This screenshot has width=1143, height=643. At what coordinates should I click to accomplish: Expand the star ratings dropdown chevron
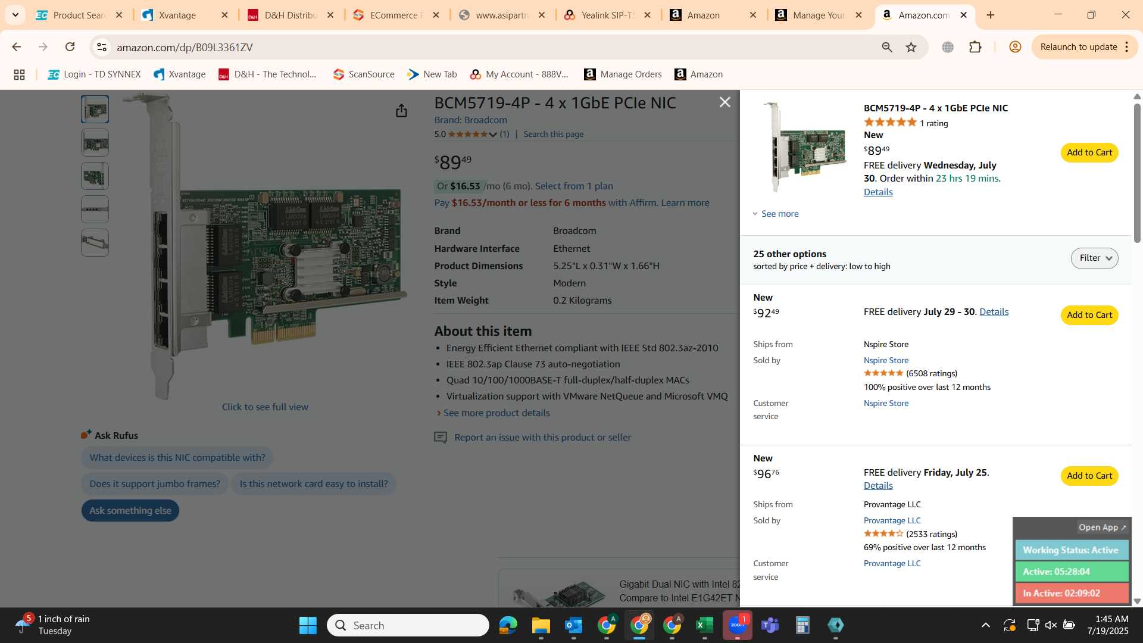pyautogui.click(x=492, y=135)
